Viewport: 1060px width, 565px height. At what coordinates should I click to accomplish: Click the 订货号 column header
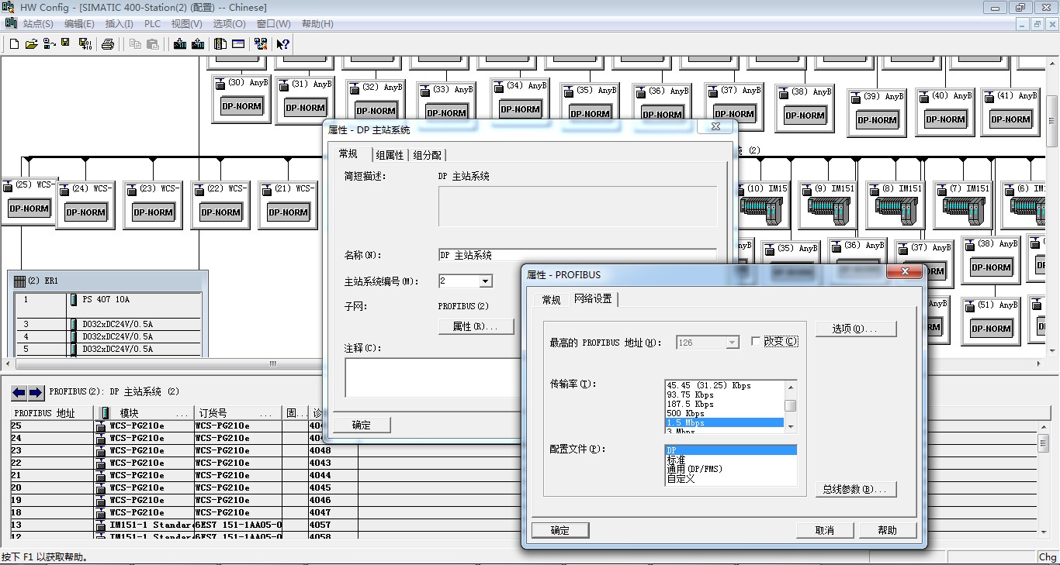[237, 413]
